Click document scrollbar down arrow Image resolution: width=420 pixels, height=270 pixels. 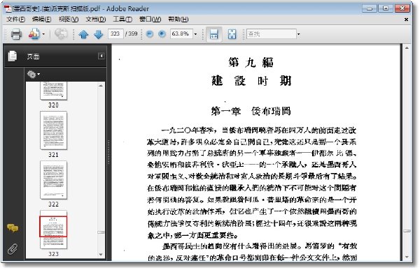click(407, 257)
